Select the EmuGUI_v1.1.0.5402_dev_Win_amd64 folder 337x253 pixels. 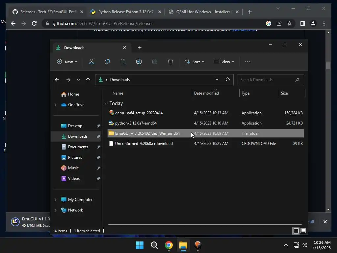pos(205,133)
